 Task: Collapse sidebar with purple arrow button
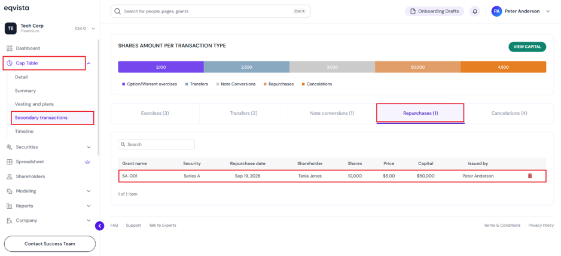coord(99,225)
